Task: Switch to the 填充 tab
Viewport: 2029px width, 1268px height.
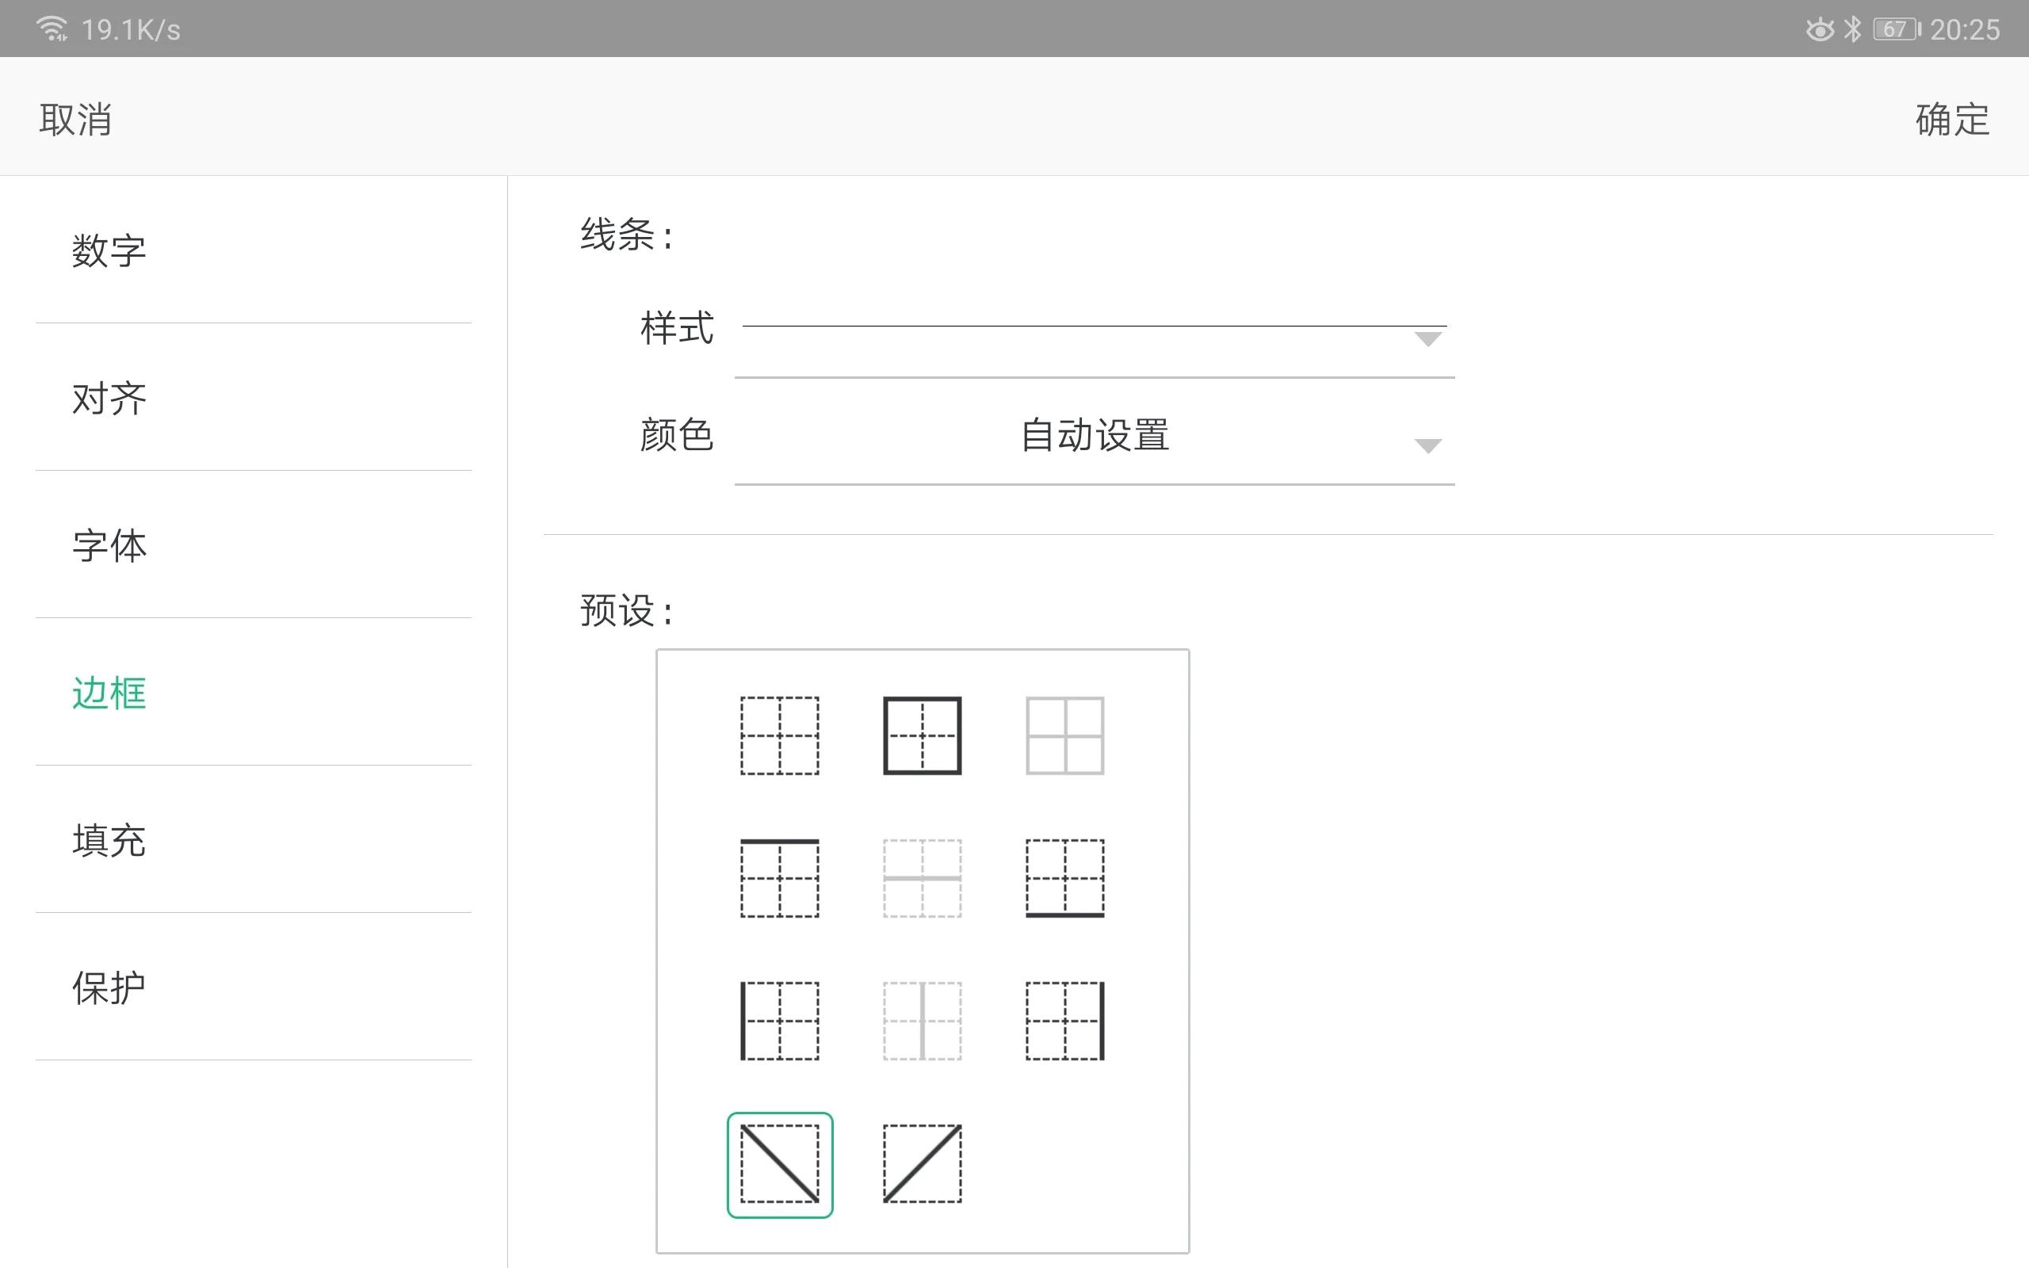Action: [109, 839]
